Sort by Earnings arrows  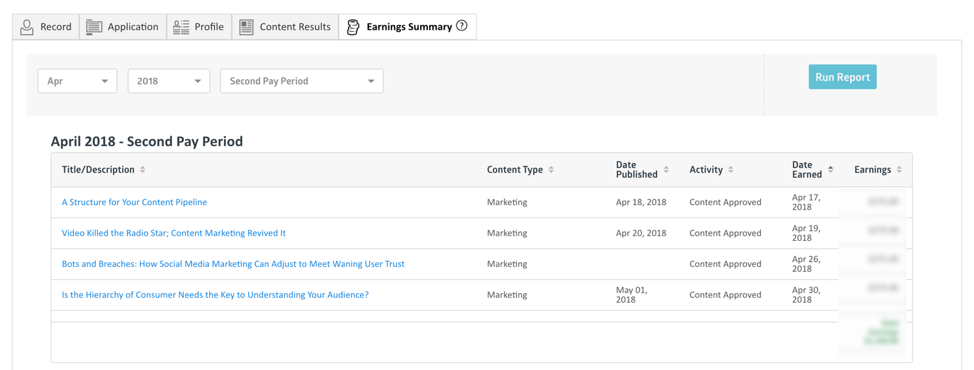coord(899,169)
